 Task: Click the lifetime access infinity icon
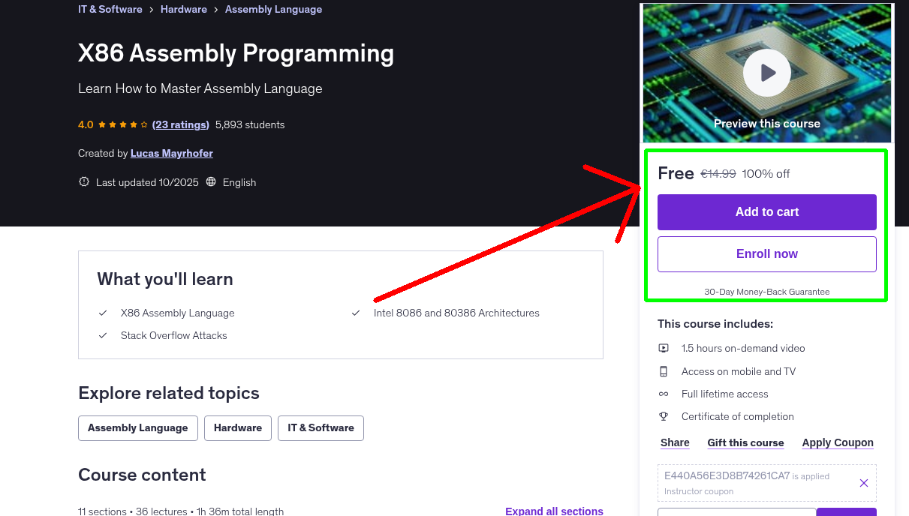coord(664,393)
